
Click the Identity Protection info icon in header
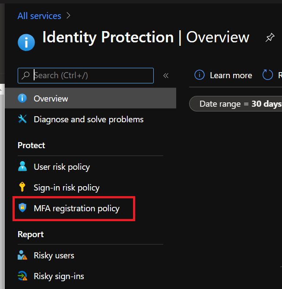tap(26, 42)
